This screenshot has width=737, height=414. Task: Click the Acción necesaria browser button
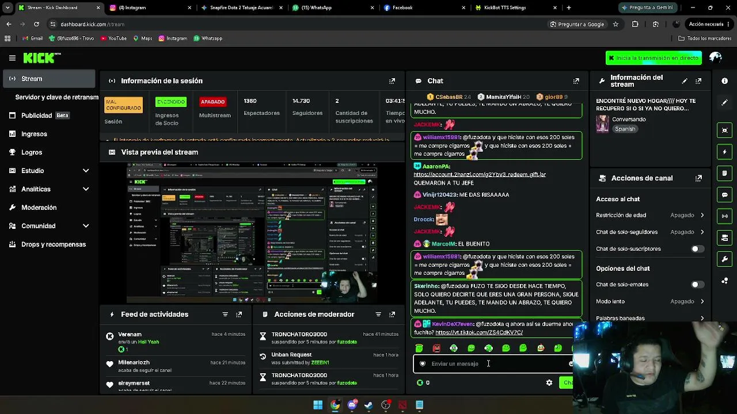[x=709, y=24]
